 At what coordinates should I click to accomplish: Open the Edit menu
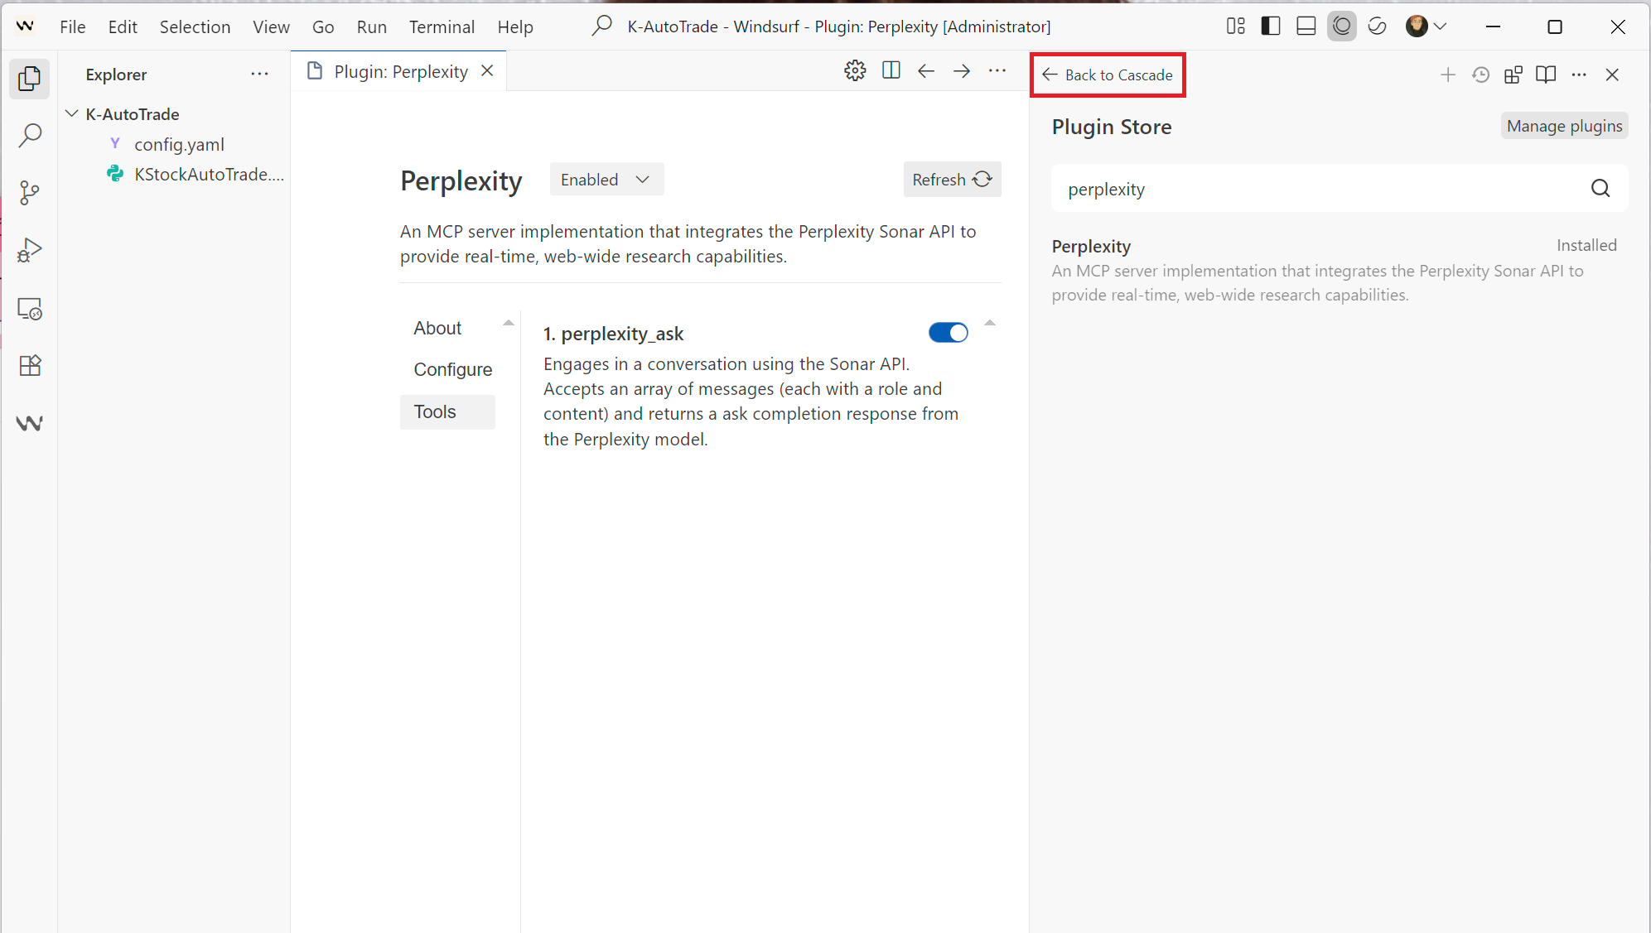click(123, 26)
